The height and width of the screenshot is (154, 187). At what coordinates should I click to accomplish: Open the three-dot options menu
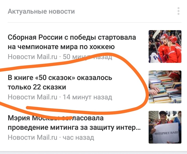(x=178, y=11)
